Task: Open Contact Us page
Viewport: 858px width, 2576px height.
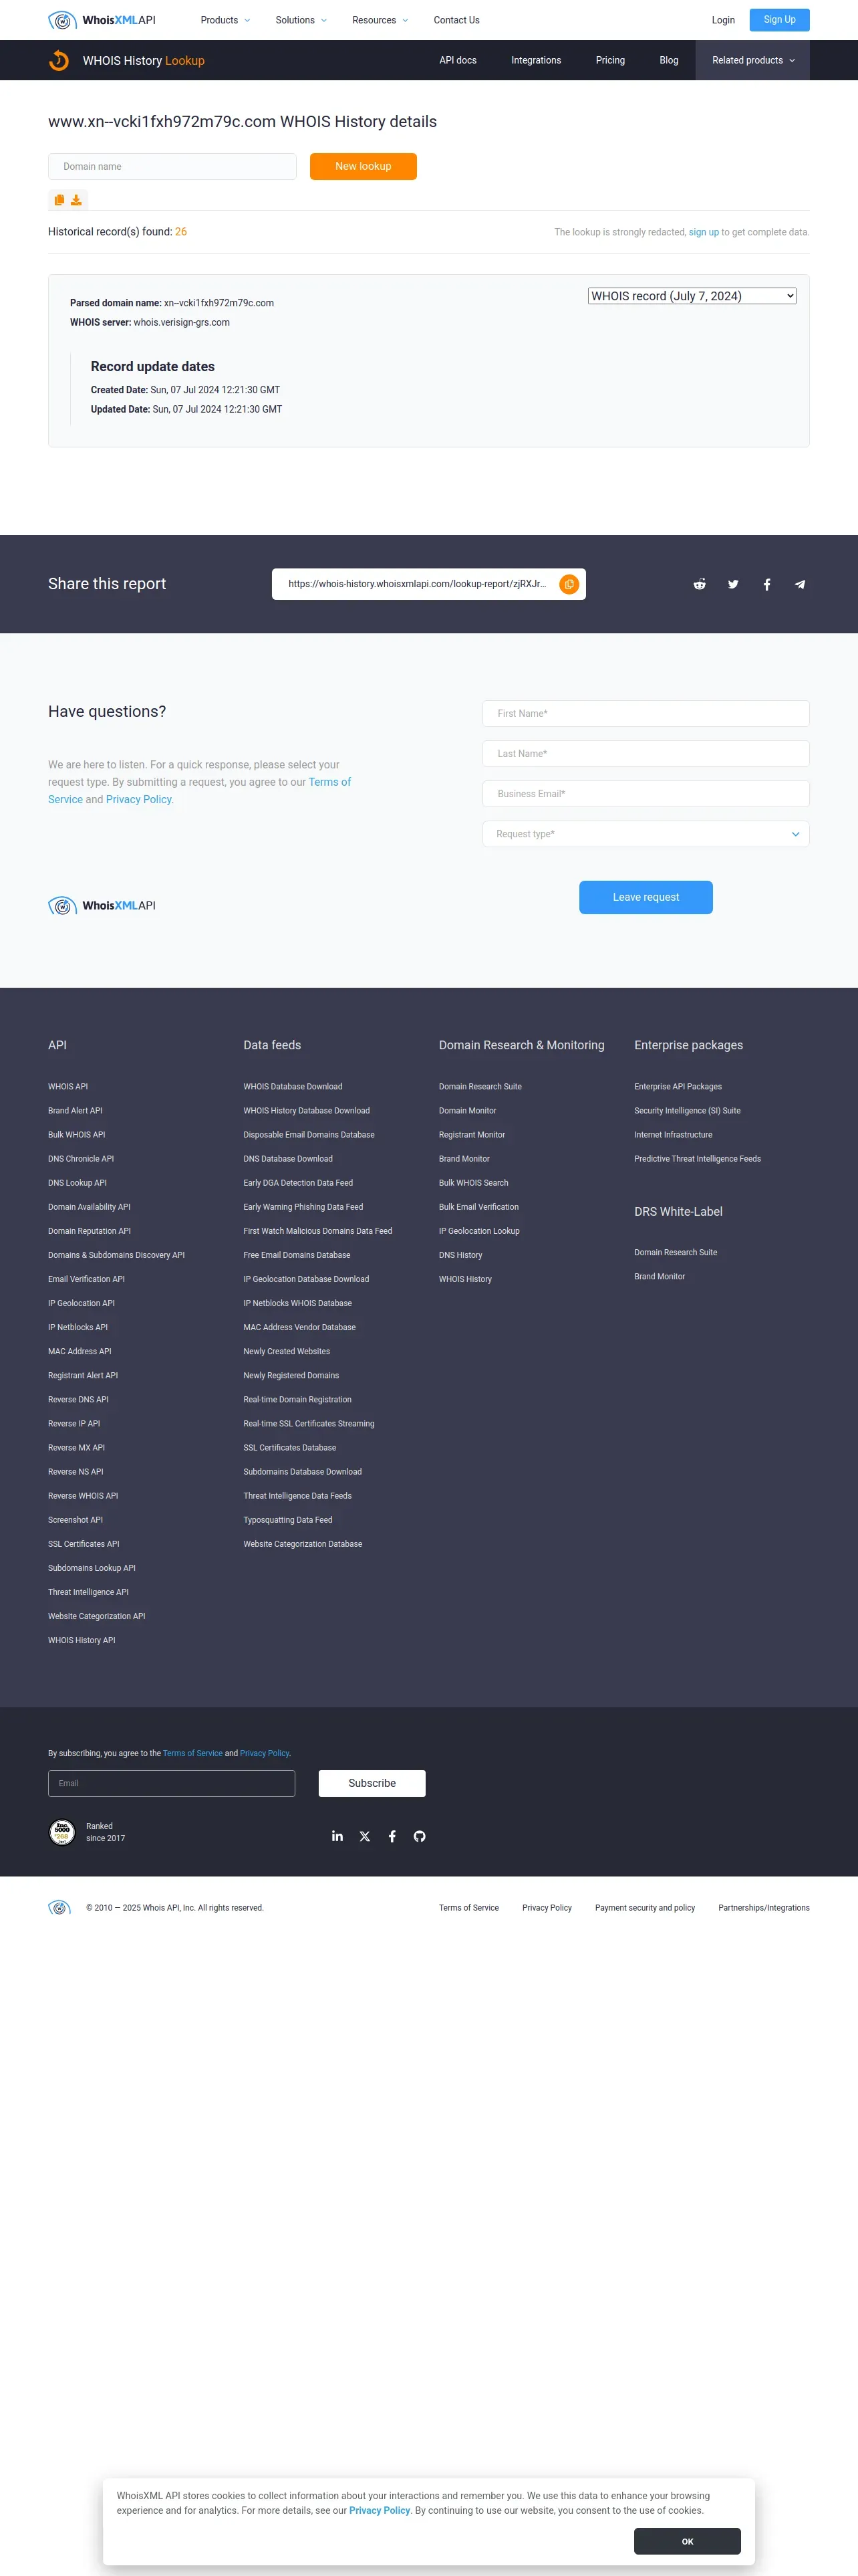Action: pyautogui.click(x=456, y=20)
